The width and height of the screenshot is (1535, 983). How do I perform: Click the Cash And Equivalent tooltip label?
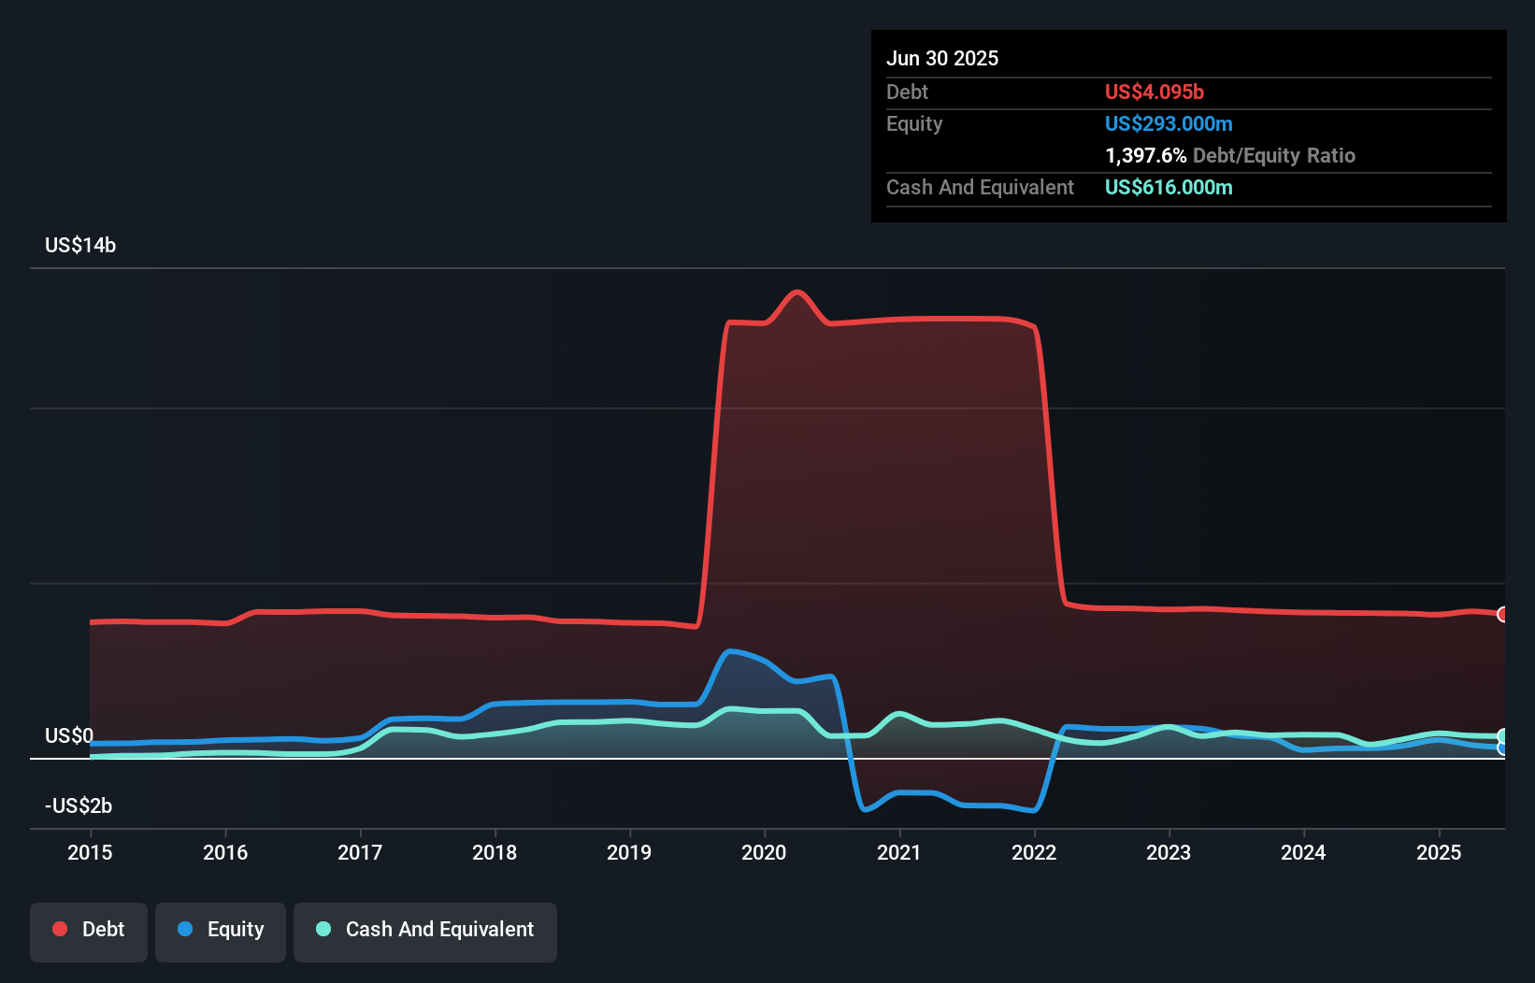980,187
